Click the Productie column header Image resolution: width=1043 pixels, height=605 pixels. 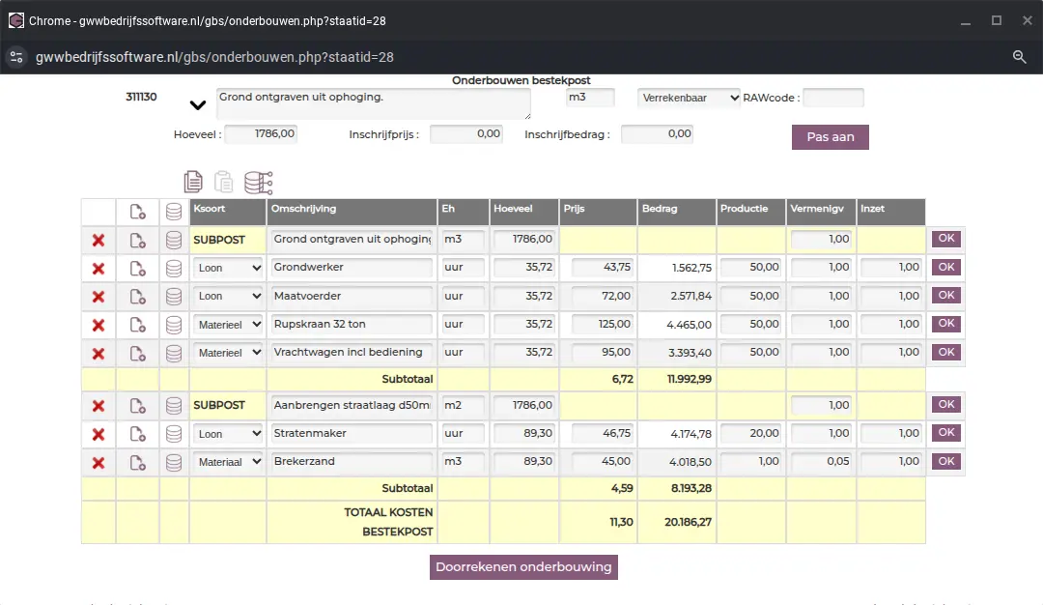[x=750, y=212]
